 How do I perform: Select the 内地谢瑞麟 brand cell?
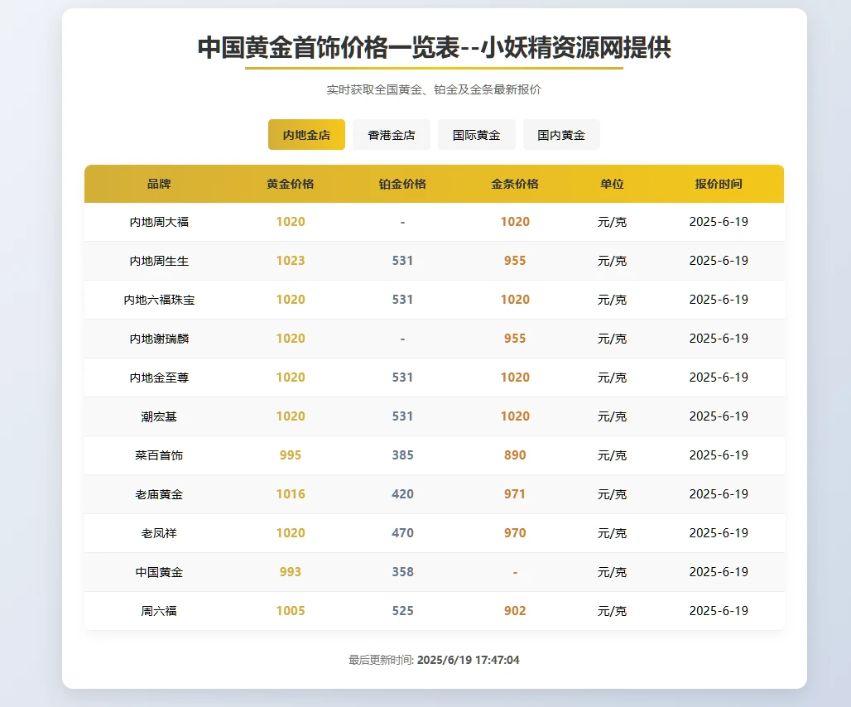point(159,339)
